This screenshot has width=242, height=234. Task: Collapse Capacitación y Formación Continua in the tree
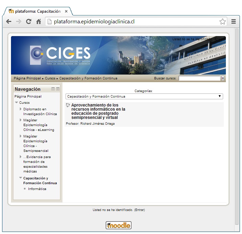point(21,178)
